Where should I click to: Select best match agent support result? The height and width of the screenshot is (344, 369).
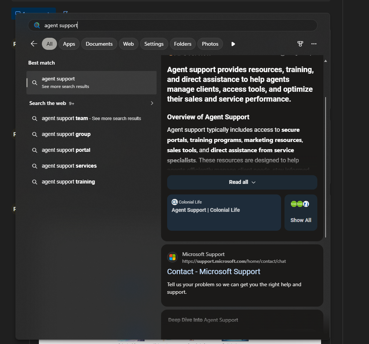pyautogui.click(x=92, y=83)
